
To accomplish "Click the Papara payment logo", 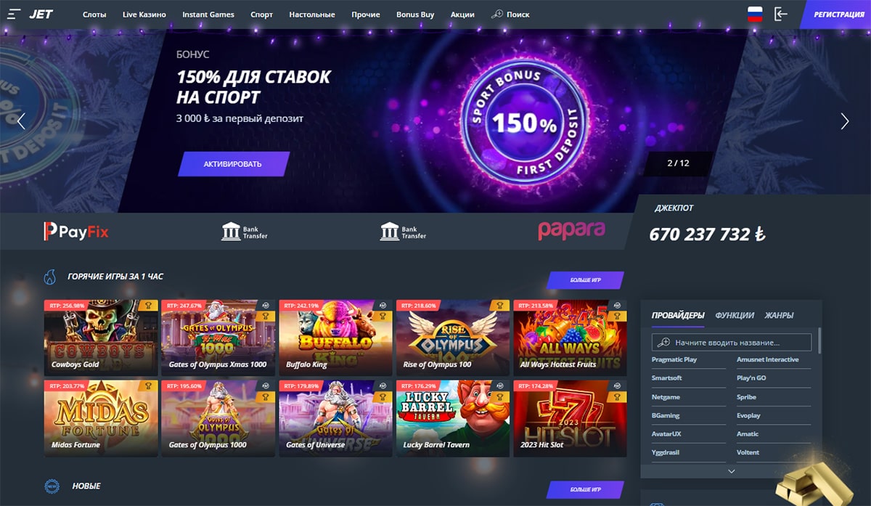I will pos(571,230).
